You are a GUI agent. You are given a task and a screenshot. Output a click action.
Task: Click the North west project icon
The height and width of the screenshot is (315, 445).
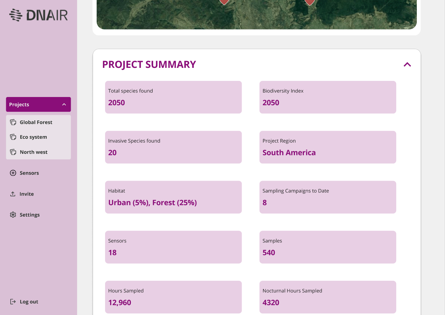(x=13, y=152)
